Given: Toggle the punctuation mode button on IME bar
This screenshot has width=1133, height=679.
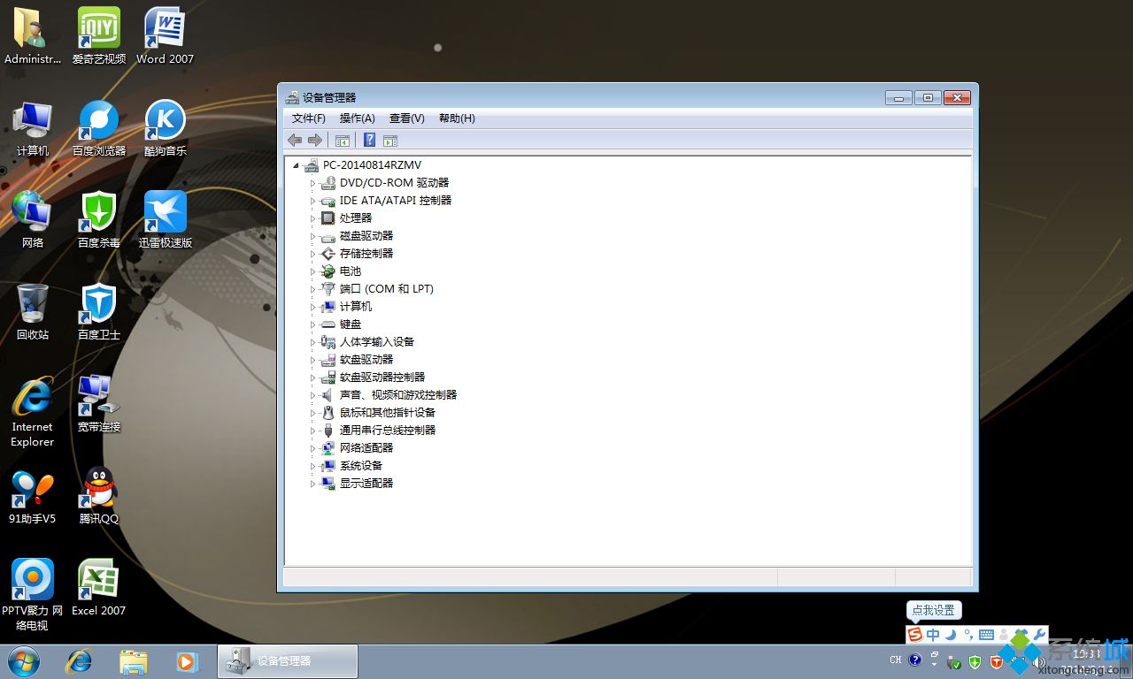Looking at the screenshot, I should tap(968, 635).
